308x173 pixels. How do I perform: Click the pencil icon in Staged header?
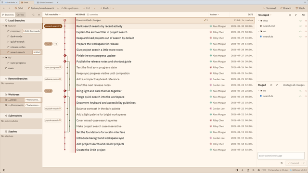click(x=277, y=85)
